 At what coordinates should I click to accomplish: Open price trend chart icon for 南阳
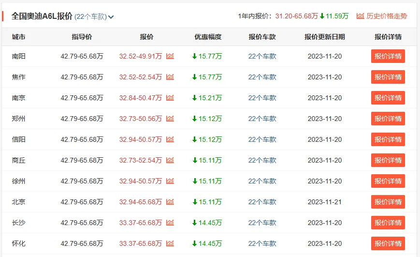coord(170,56)
